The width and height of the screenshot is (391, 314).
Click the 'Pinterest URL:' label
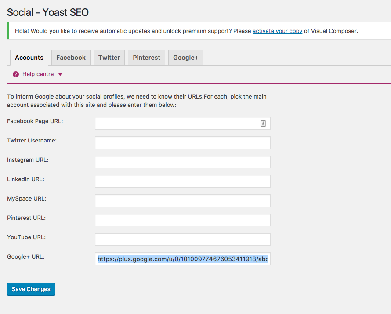pos(26,218)
